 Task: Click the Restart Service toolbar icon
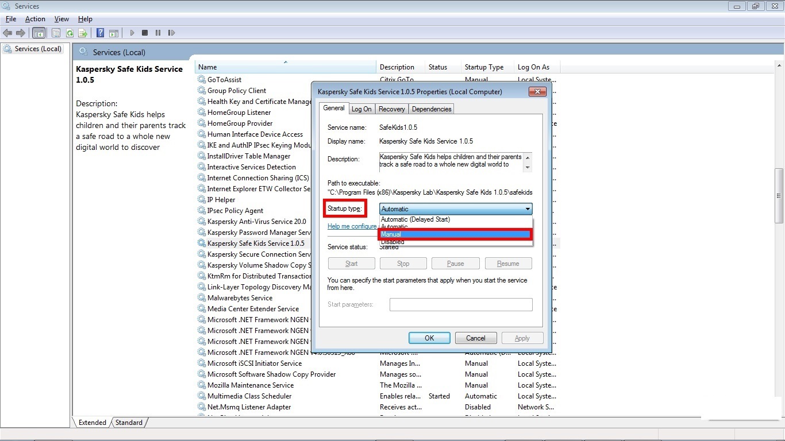pyautogui.click(x=171, y=33)
